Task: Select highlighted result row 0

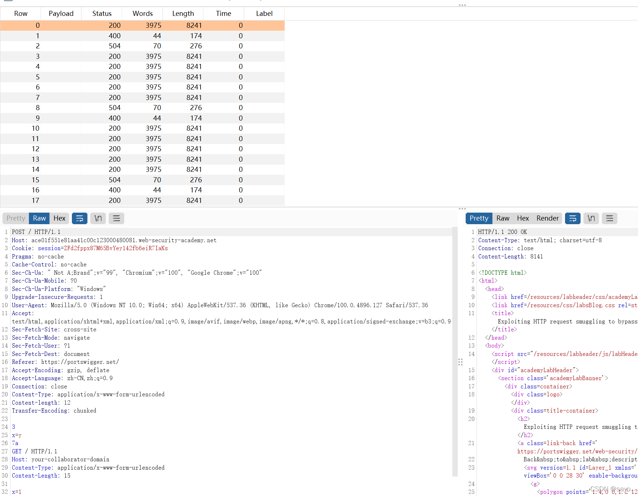Action: click(142, 25)
